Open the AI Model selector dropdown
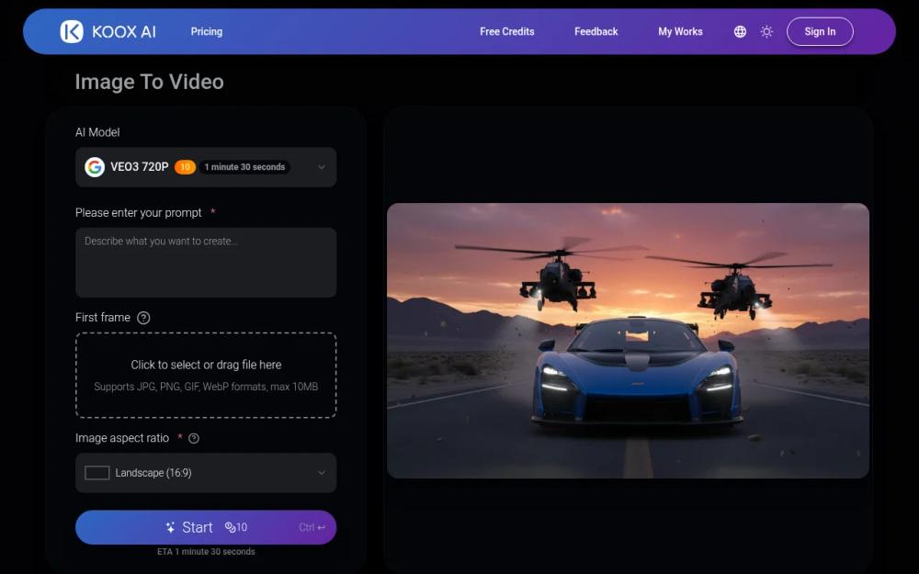Image resolution: width=919 pixels, height=574 pixels. (206, 167)
